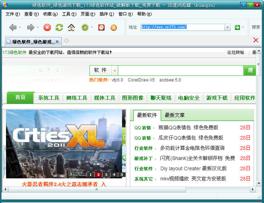Image resolution: width=264 pixels, height=203 pixels.
Task: Select slide number 5 on banner
Action: coord(122,175)
